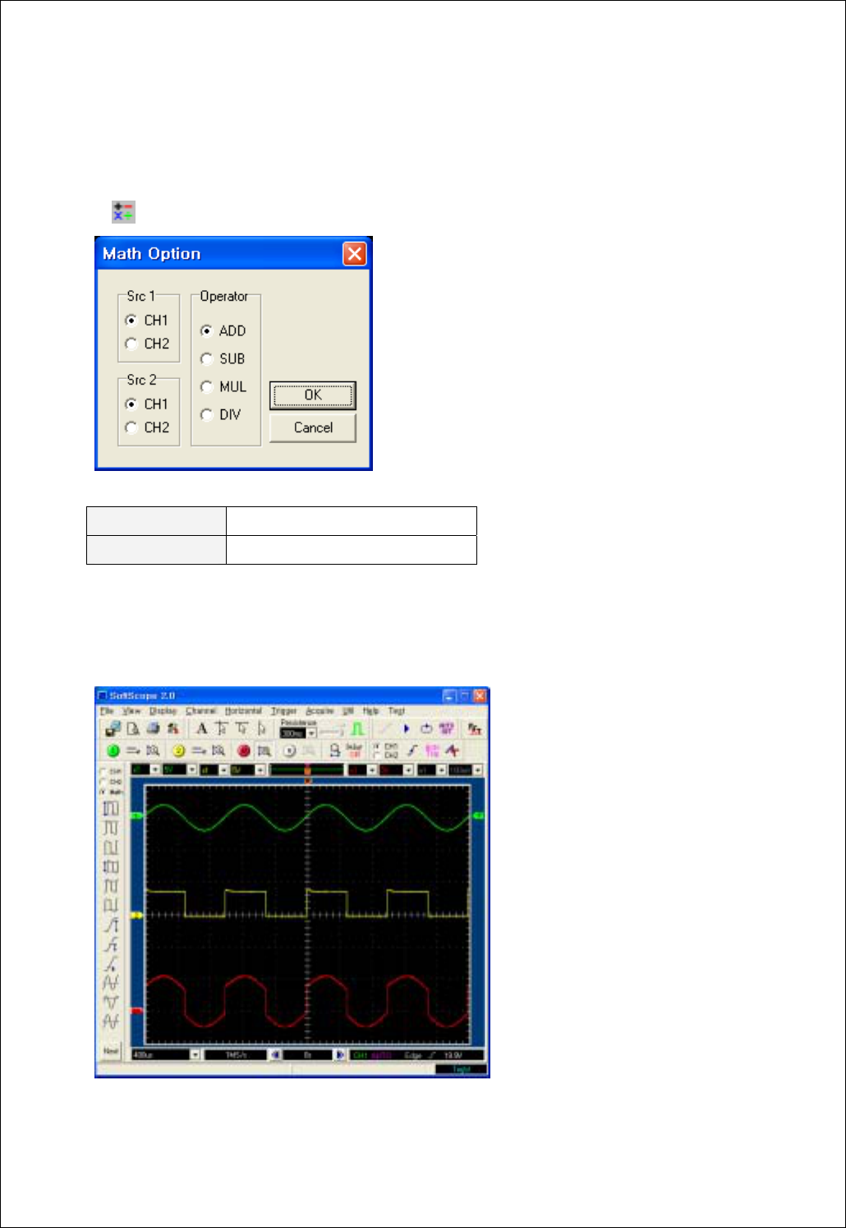Open the Display menu in SoftScope
Screen dimensions: 846x1228
pyautogui.click(x=163, y=711)
